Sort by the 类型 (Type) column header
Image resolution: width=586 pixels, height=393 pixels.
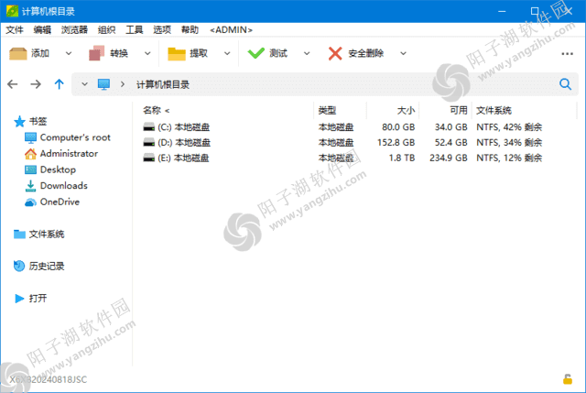coord(327,110)
